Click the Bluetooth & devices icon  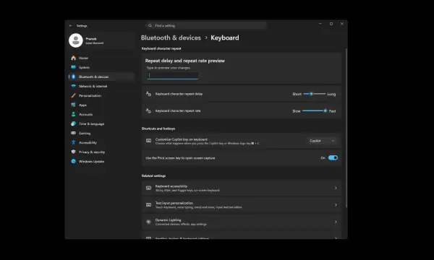[73, 77]
